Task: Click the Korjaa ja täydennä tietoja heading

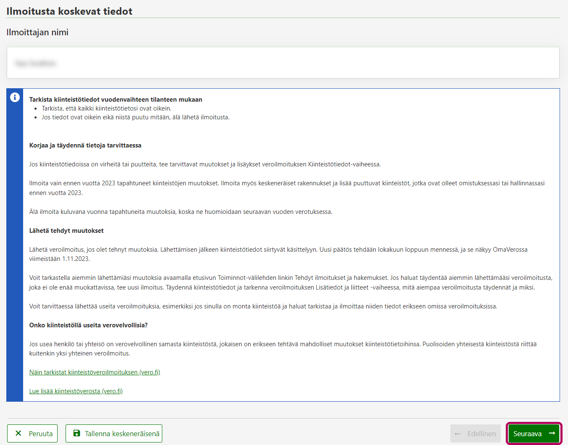Action: tap(85, 145)
